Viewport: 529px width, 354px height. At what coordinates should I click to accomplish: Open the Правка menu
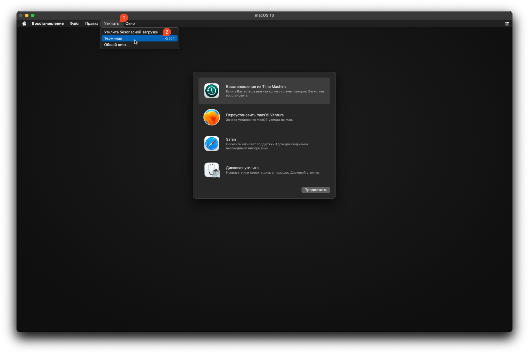click(x=92, y=23)
